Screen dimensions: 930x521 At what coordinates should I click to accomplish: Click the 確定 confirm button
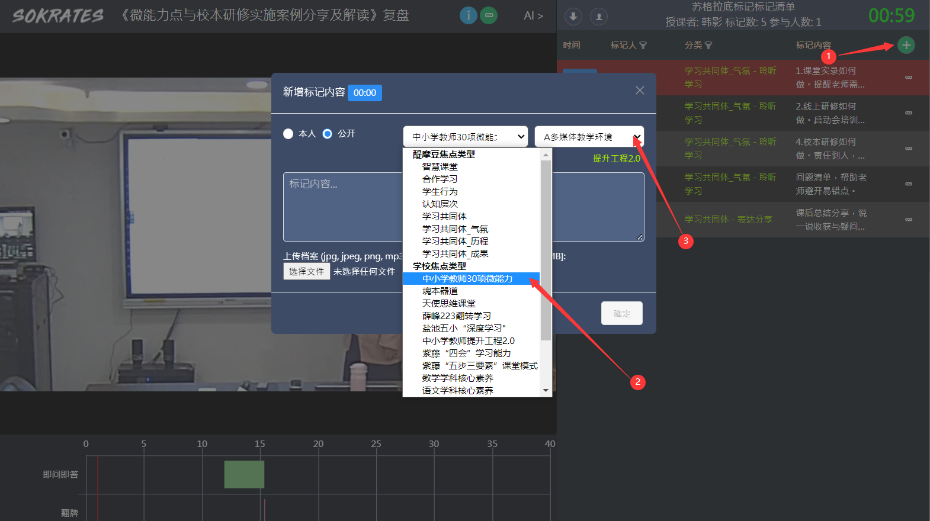pos(621,313)
